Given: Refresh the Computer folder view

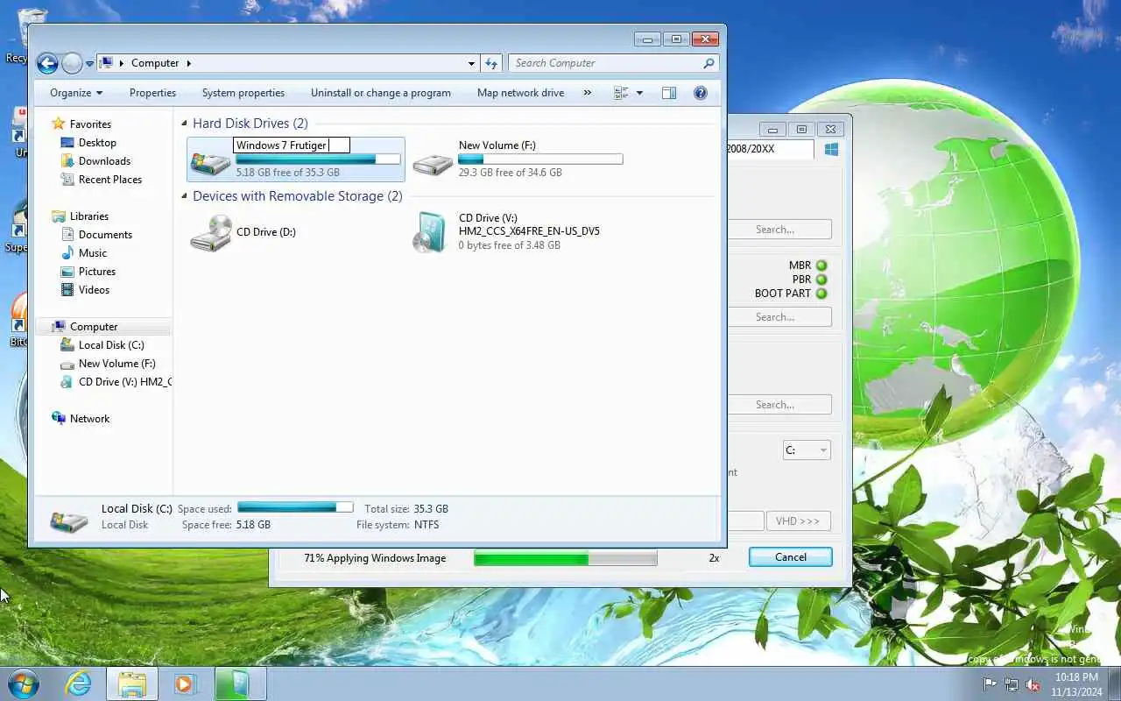Looking at the screenshot, I should tap(491, 63).
